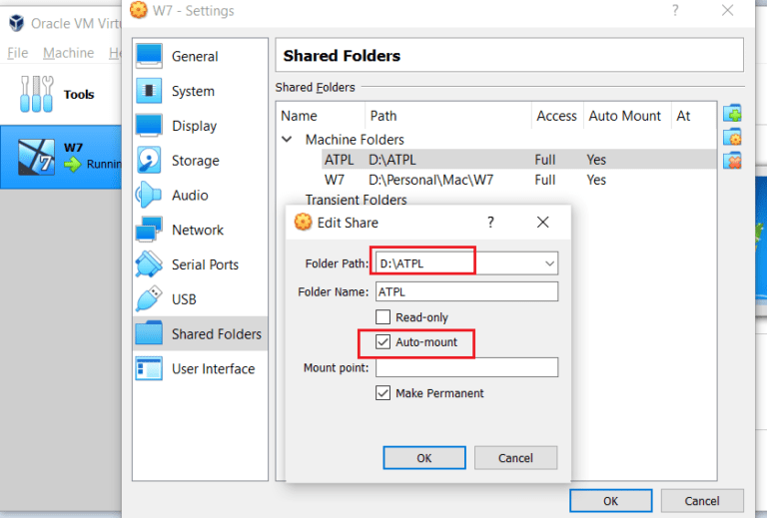Screen dimensions: 767x518
Task: Open the Folder Path dropdown arrow
Action: point(549,263)
